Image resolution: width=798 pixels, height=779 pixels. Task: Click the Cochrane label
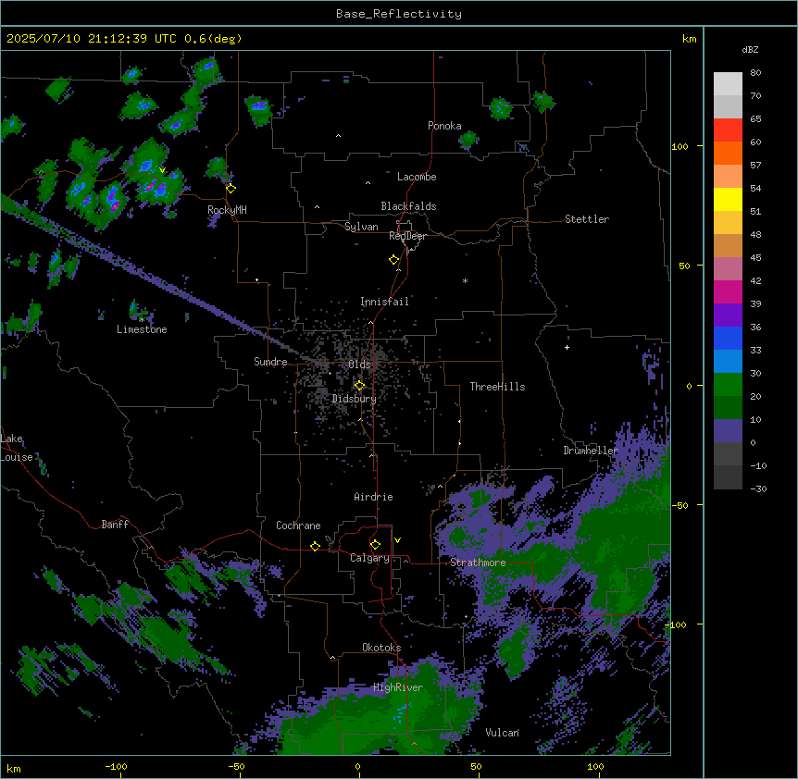(x=298, y=526)
